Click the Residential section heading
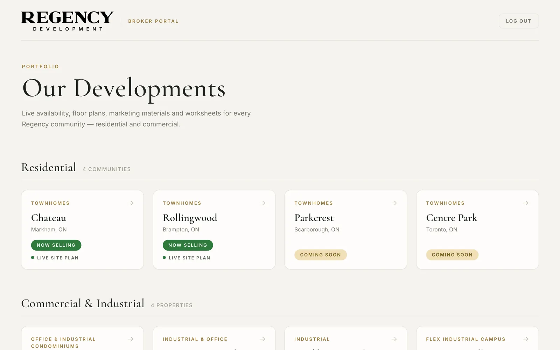 49,167
